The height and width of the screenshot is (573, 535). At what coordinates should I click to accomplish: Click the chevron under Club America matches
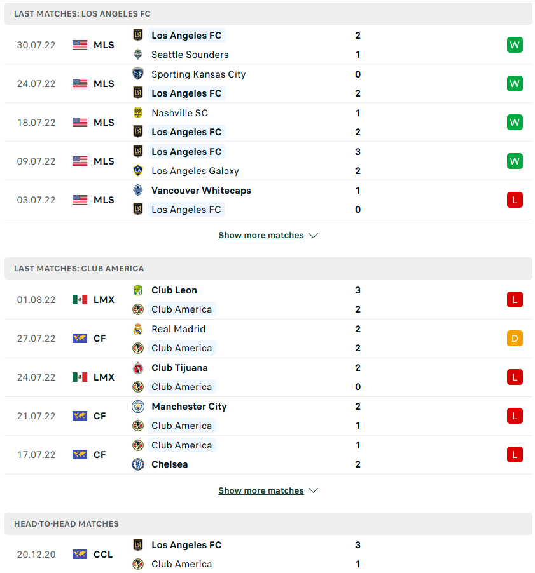point(313,491)
